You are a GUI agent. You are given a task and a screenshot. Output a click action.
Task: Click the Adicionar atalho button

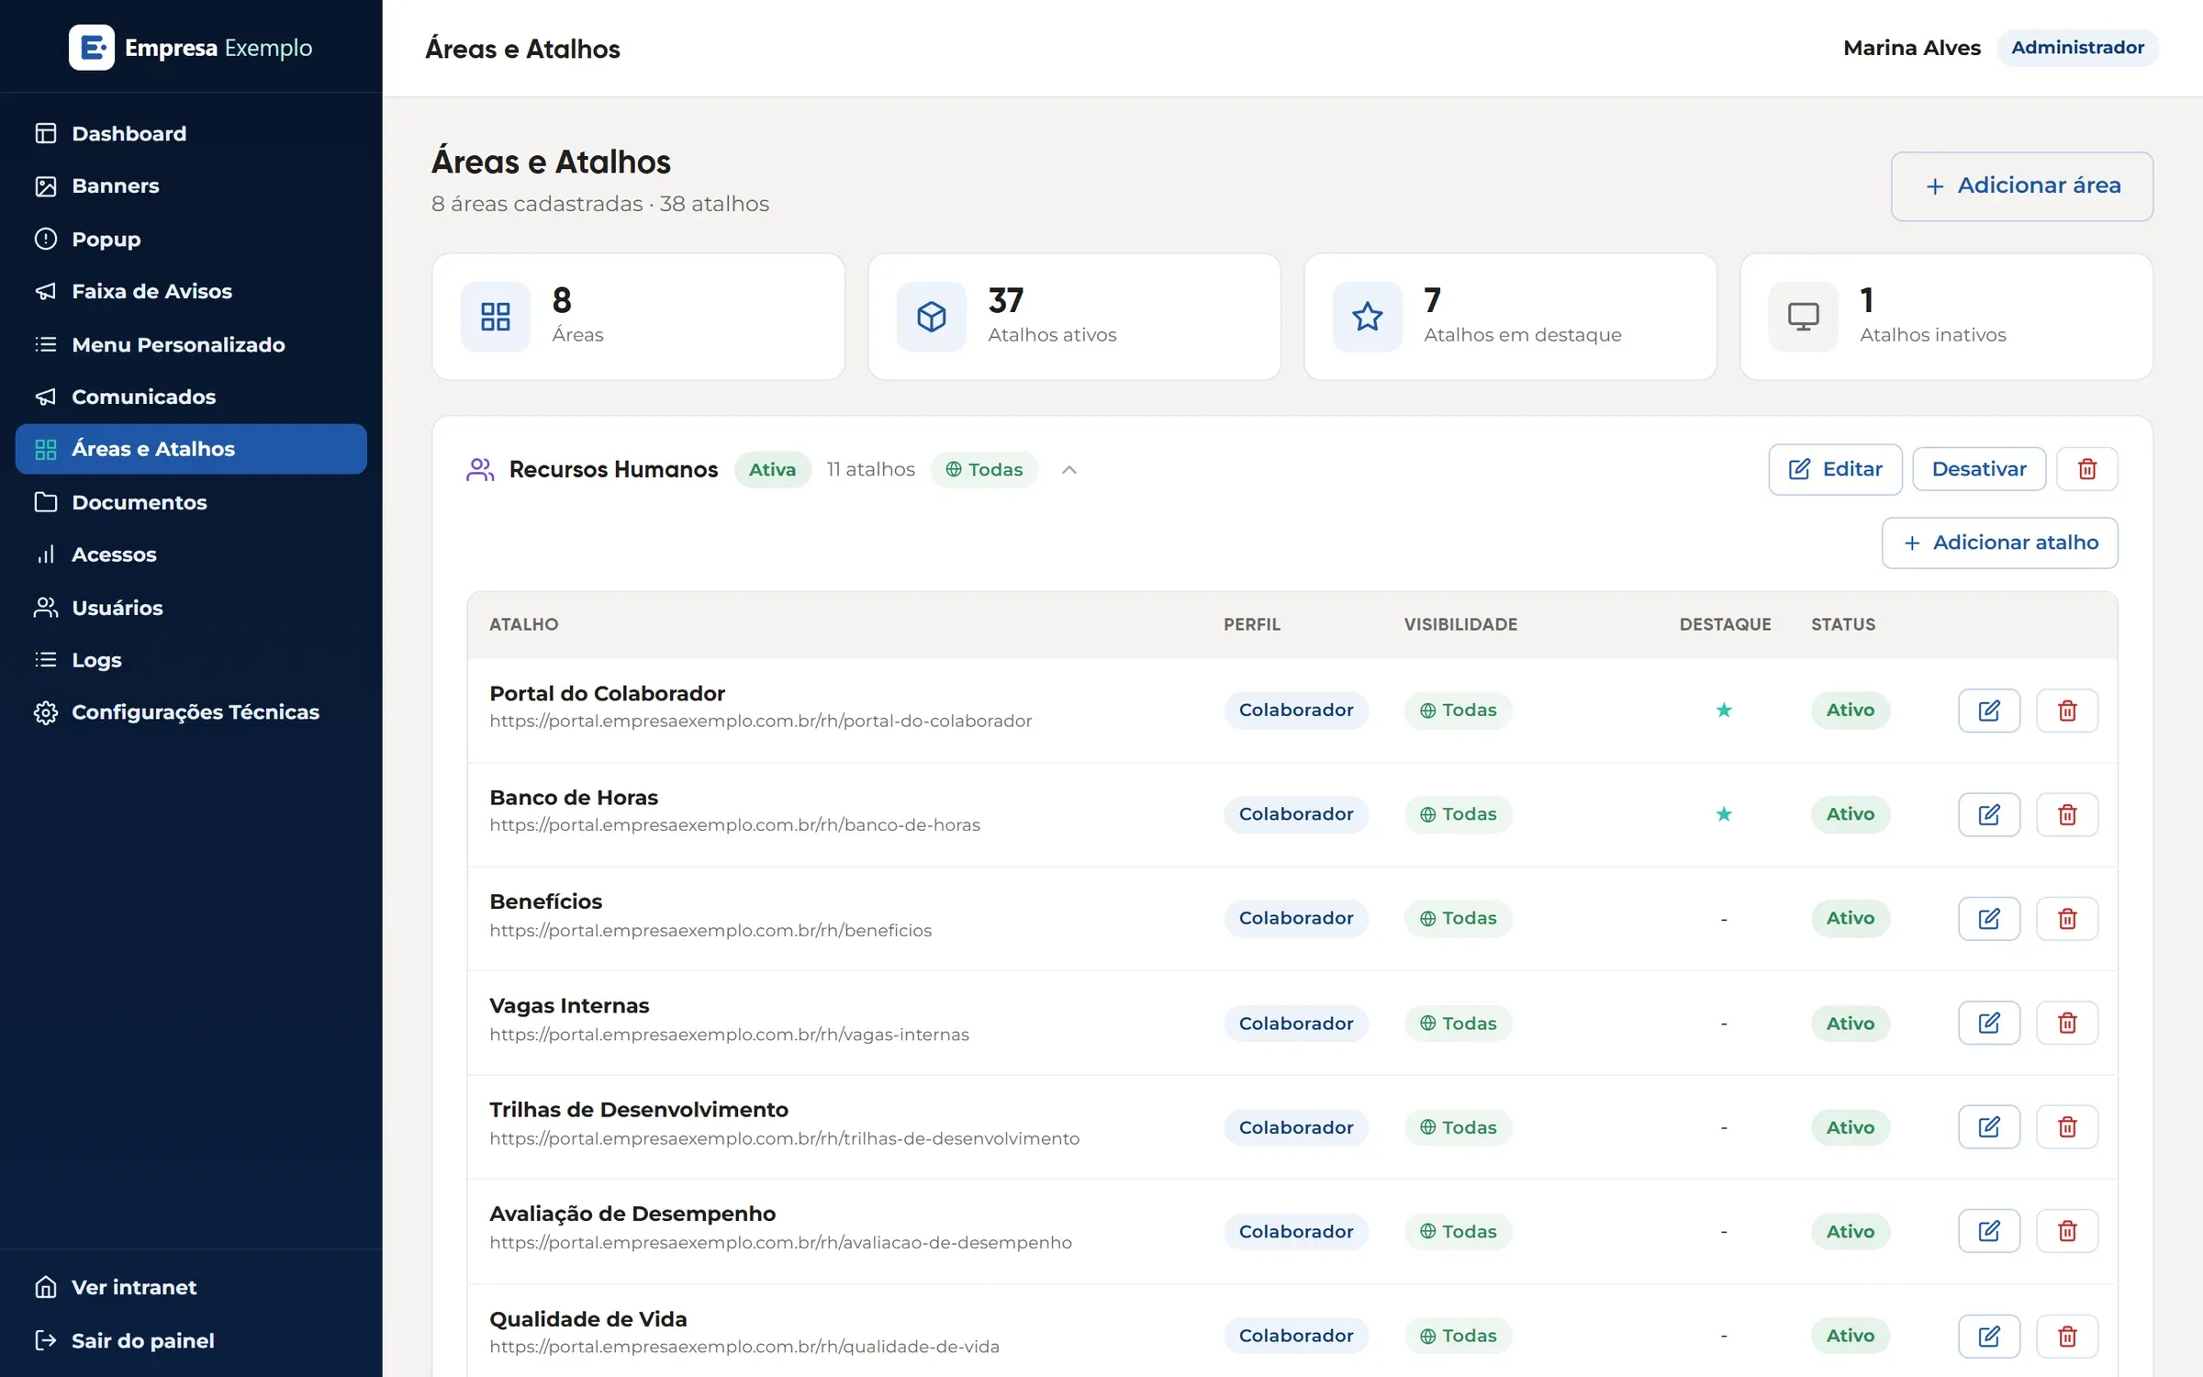point(1999,543)
